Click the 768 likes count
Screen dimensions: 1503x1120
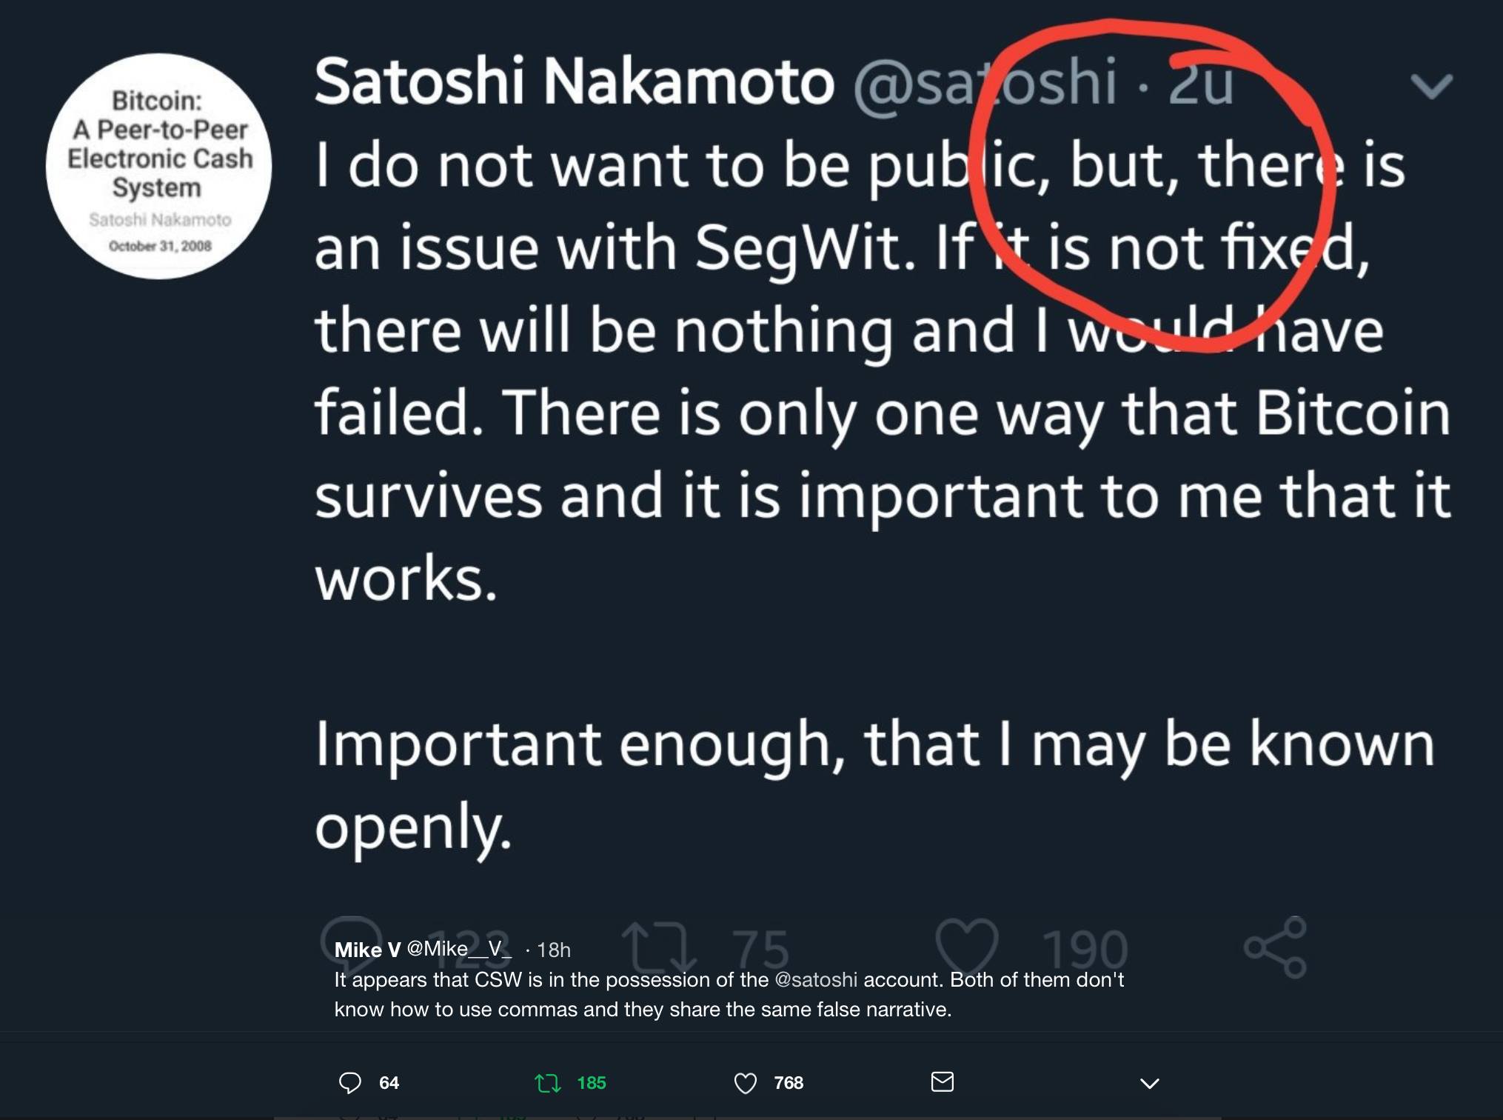point(789,1083)
